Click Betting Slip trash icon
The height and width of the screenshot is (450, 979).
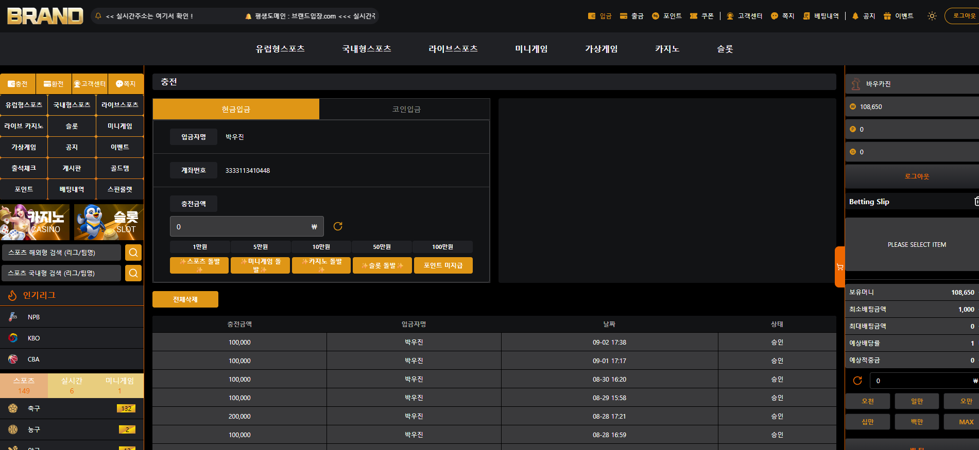click(976, 201)
